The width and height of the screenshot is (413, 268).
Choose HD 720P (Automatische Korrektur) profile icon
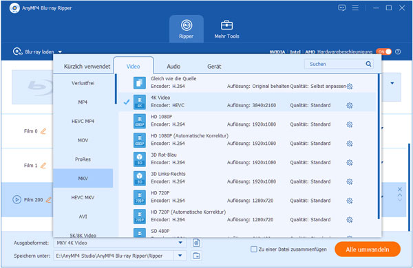139,216
